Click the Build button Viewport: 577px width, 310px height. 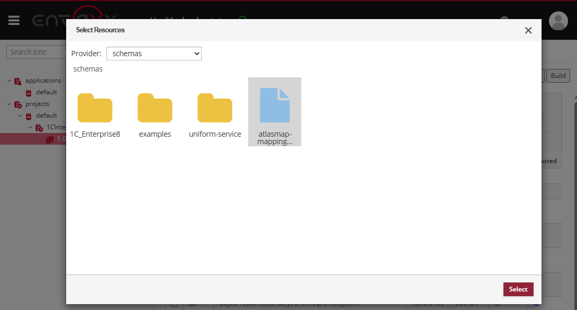click(x=558, y=76)
